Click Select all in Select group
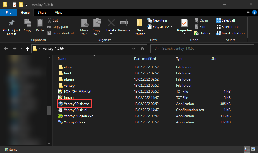 (226, 20)
